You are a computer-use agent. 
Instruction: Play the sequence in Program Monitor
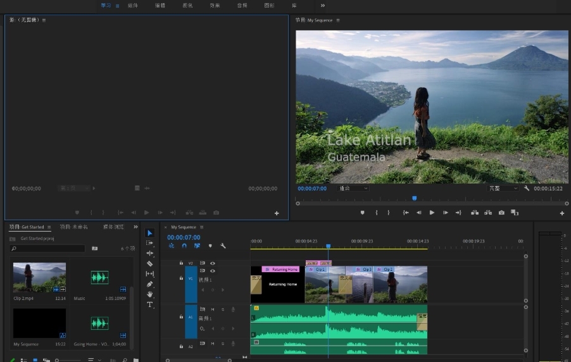(432, 213)
